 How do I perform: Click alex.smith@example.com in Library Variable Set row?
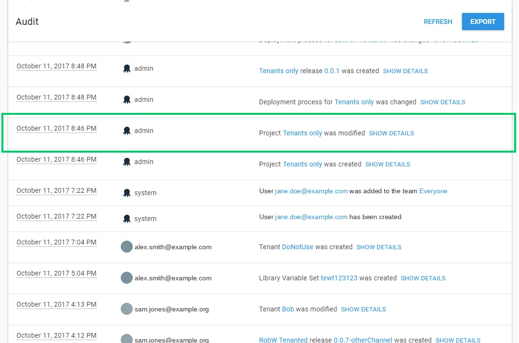[173, 278]
